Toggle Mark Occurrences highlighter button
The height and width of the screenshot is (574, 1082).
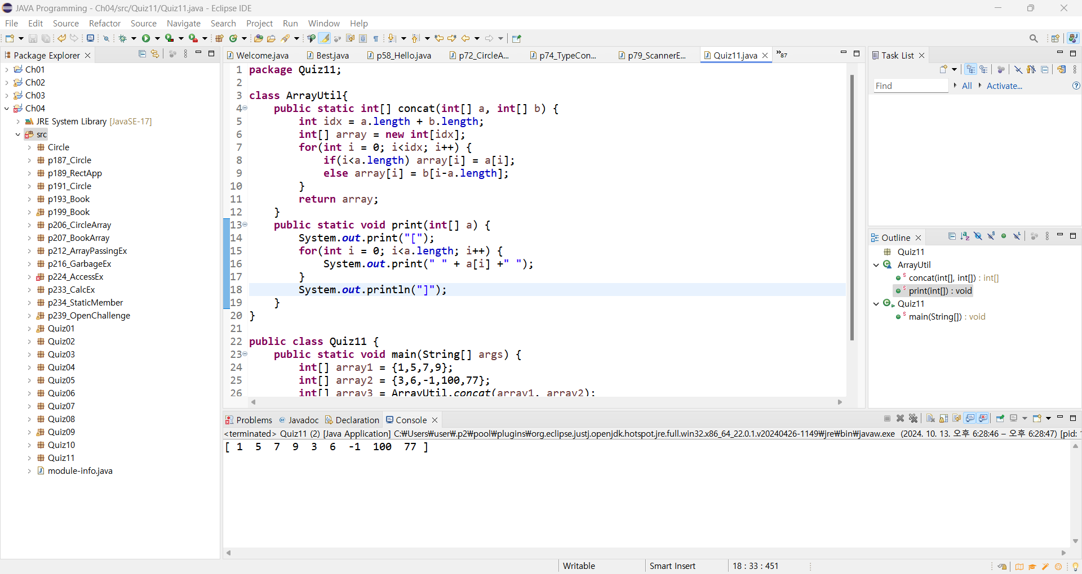point(325,38)
